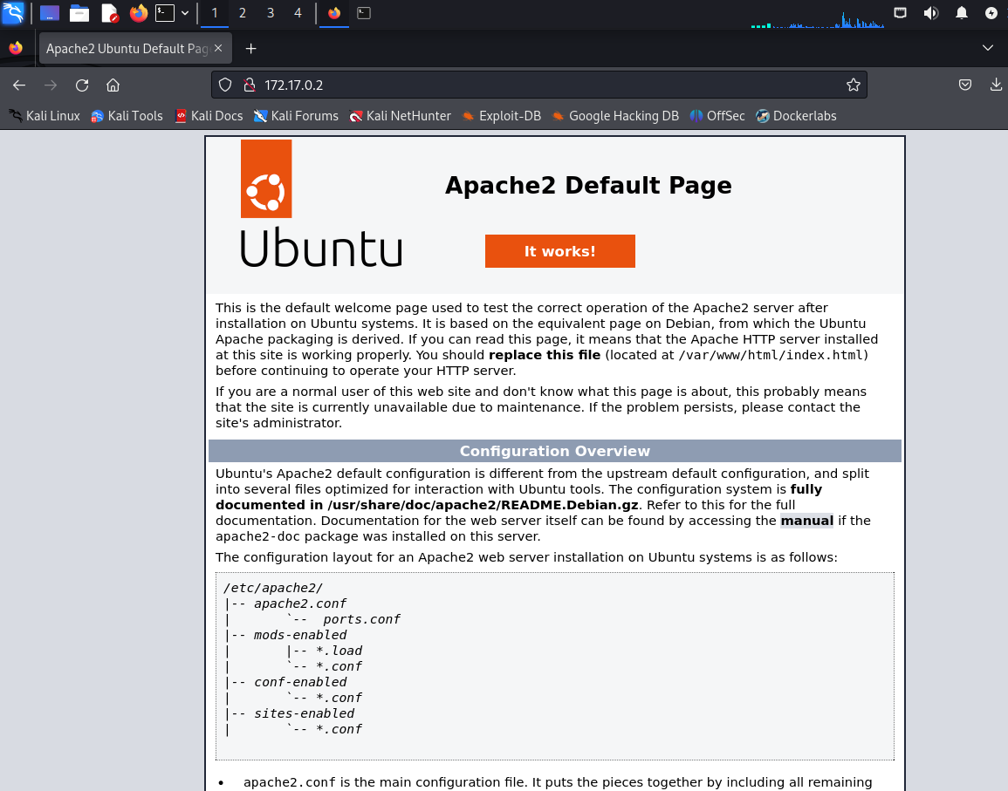1008x791 pixels.
Task: Click 'sites-enabled' in the config layout
Action: click(304, 713)
